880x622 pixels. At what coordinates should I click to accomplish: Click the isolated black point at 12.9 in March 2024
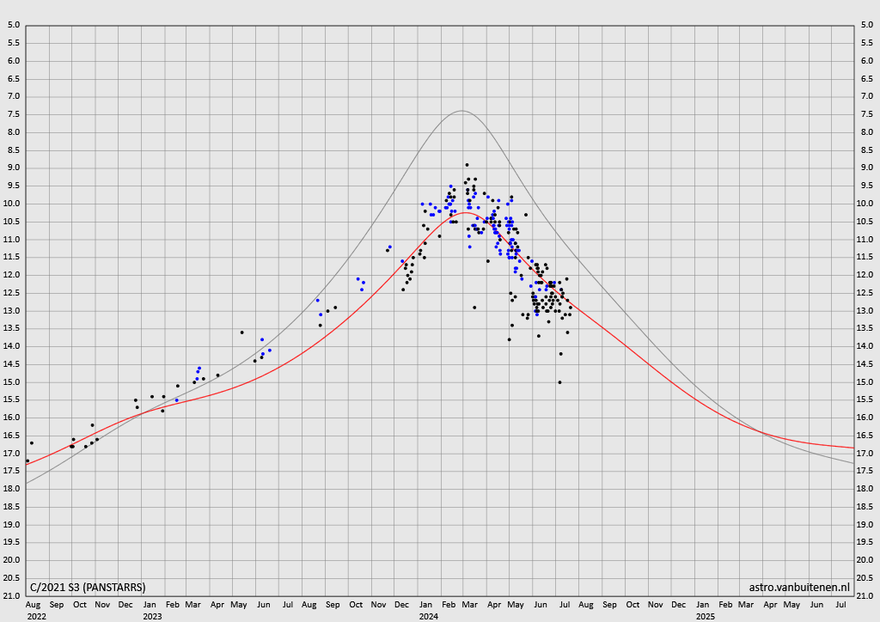[474, 308]
